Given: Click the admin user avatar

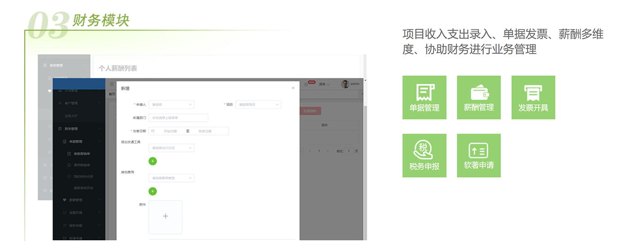Looking at the screenshot, I should [345, 84].
